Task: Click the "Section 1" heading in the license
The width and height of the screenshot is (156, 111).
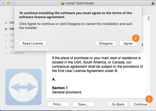Action: [60, 88]
